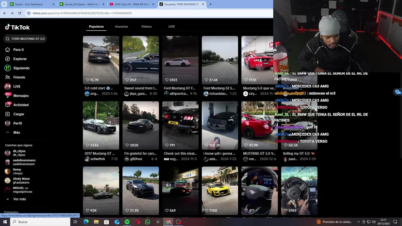Close the Stream - Kick Dashboard tab
Image resolution: width=402 pixels, height=226 pixels.
[53, 4]
